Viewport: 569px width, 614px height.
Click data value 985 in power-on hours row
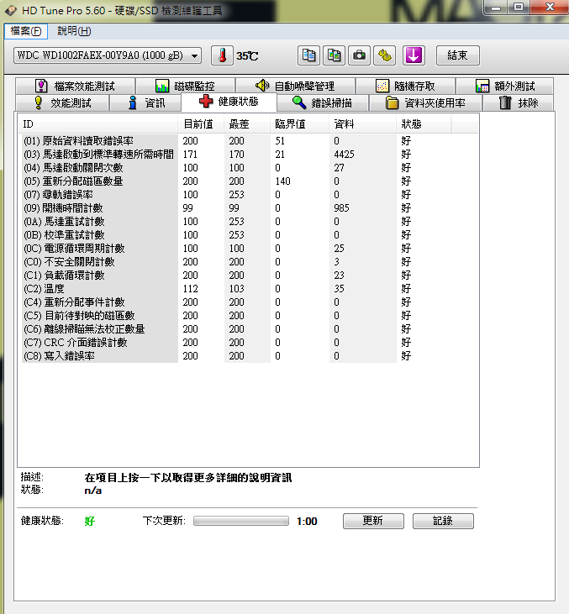pyautogui.click(x=341, y=208)
